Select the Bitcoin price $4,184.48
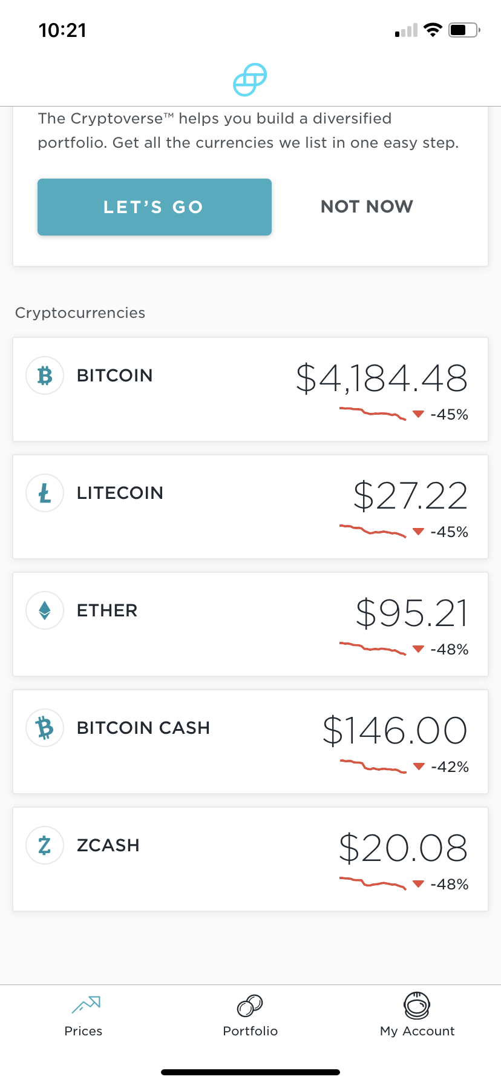 382,378
